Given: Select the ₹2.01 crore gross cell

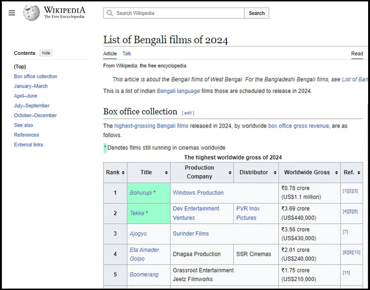Looking at the screenshot, I should [x=309, y=254].
